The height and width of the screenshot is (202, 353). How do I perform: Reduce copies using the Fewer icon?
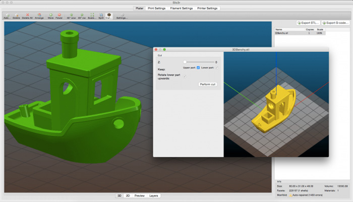point(59,16)
